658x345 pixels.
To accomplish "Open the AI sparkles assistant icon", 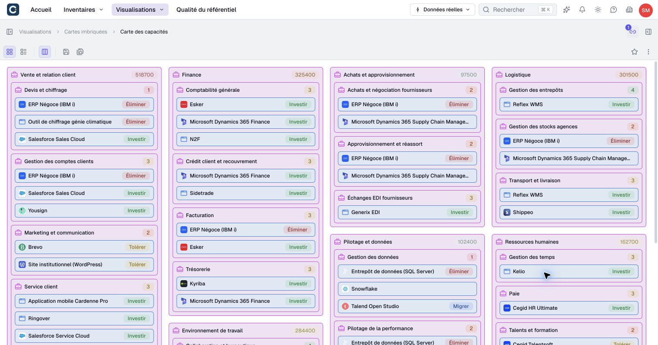I will click(567, 10).
